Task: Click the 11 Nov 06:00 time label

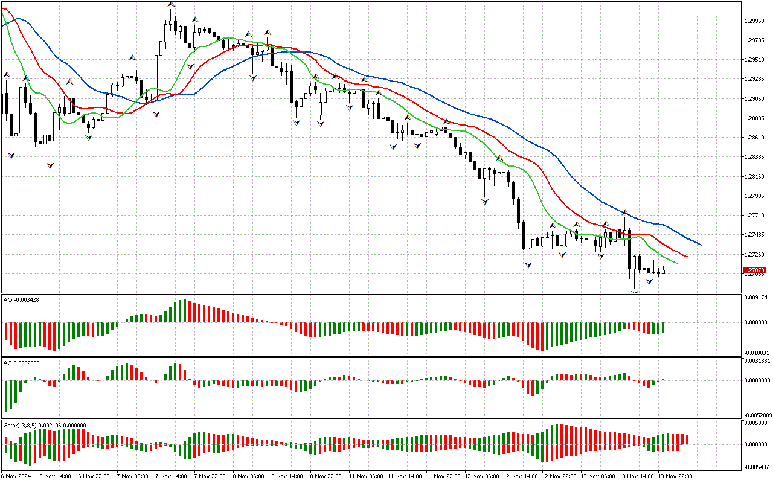Action: coord(365,476)
